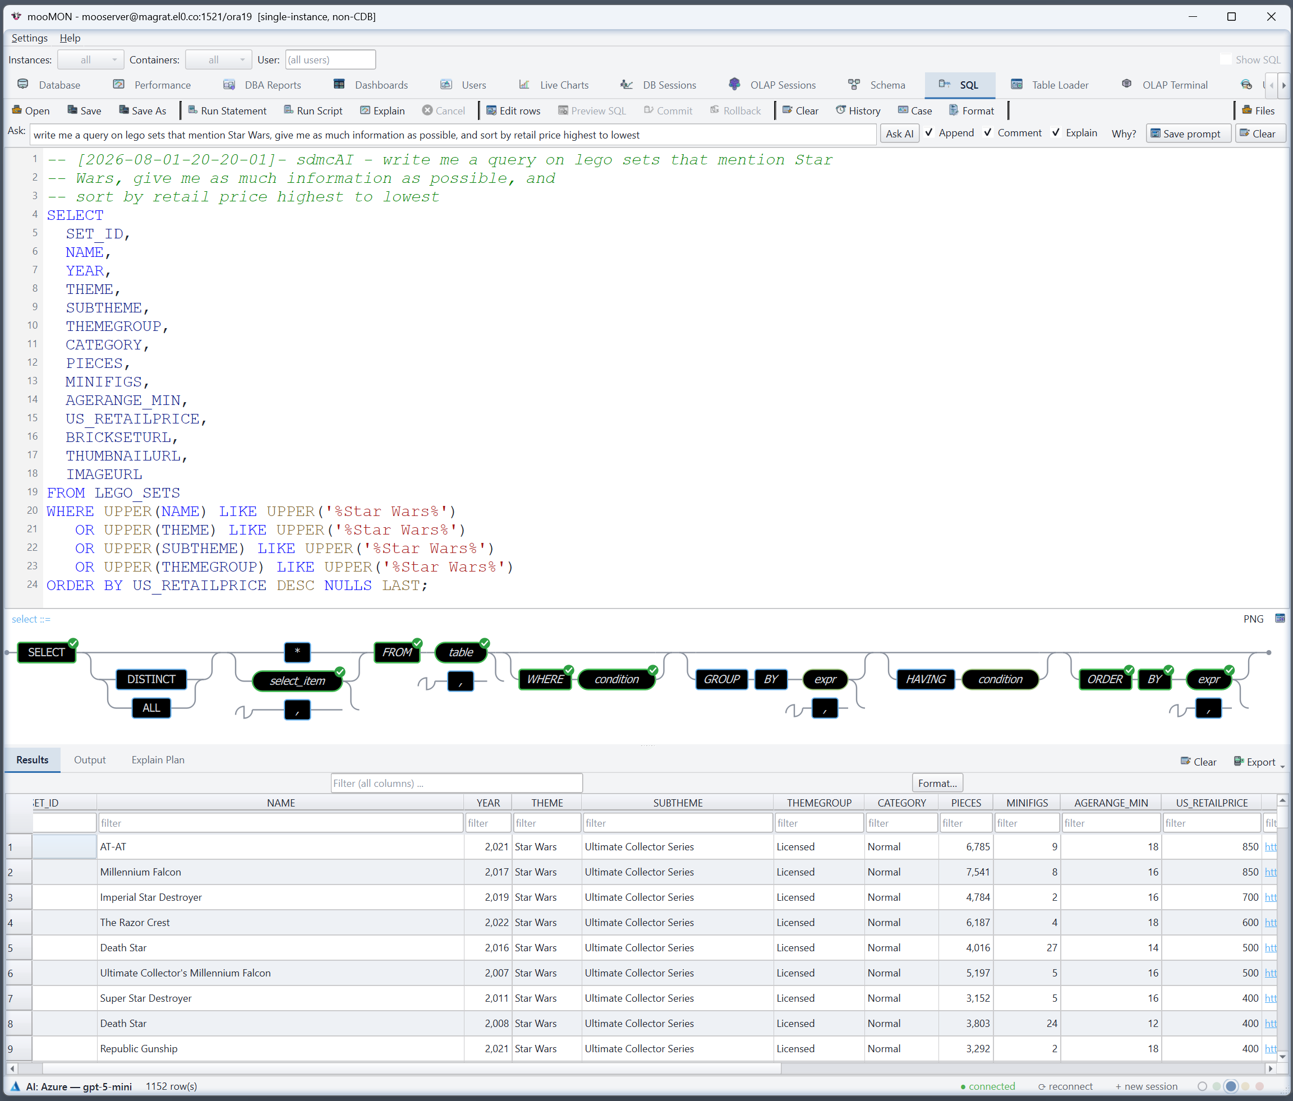Open DBA Reports tab

[x=262, y=85]
